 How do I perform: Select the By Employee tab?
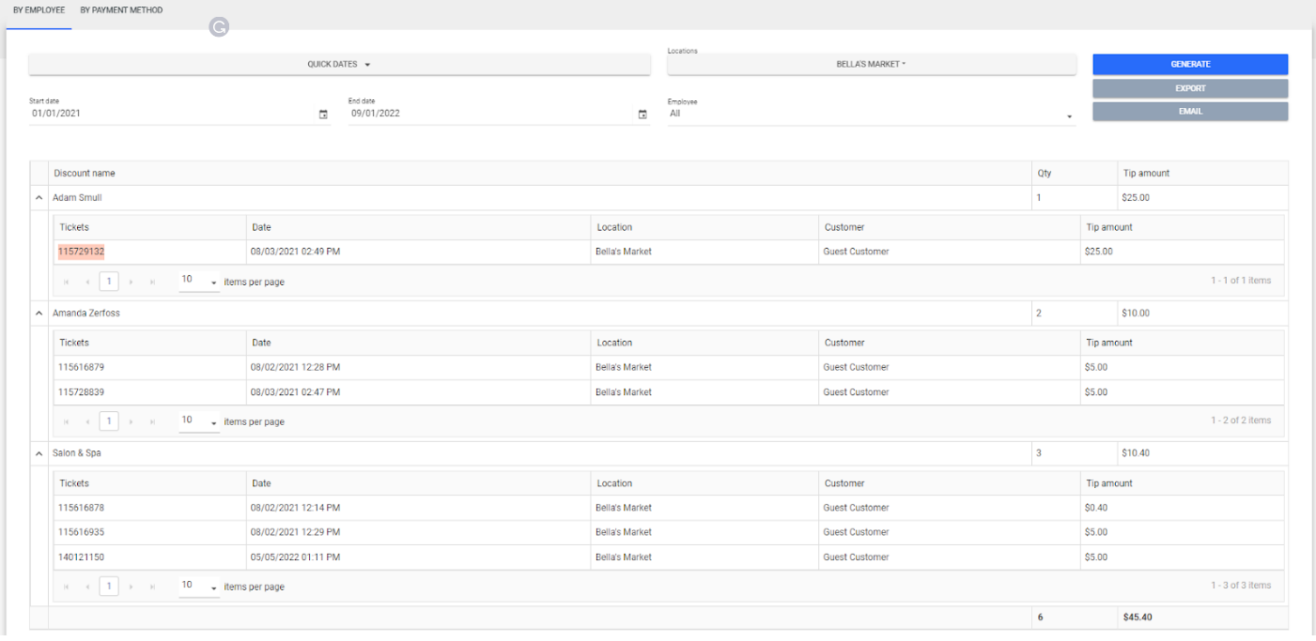click(39, 10)
